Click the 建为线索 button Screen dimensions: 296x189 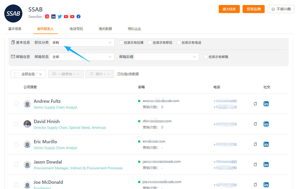(229, 9)
